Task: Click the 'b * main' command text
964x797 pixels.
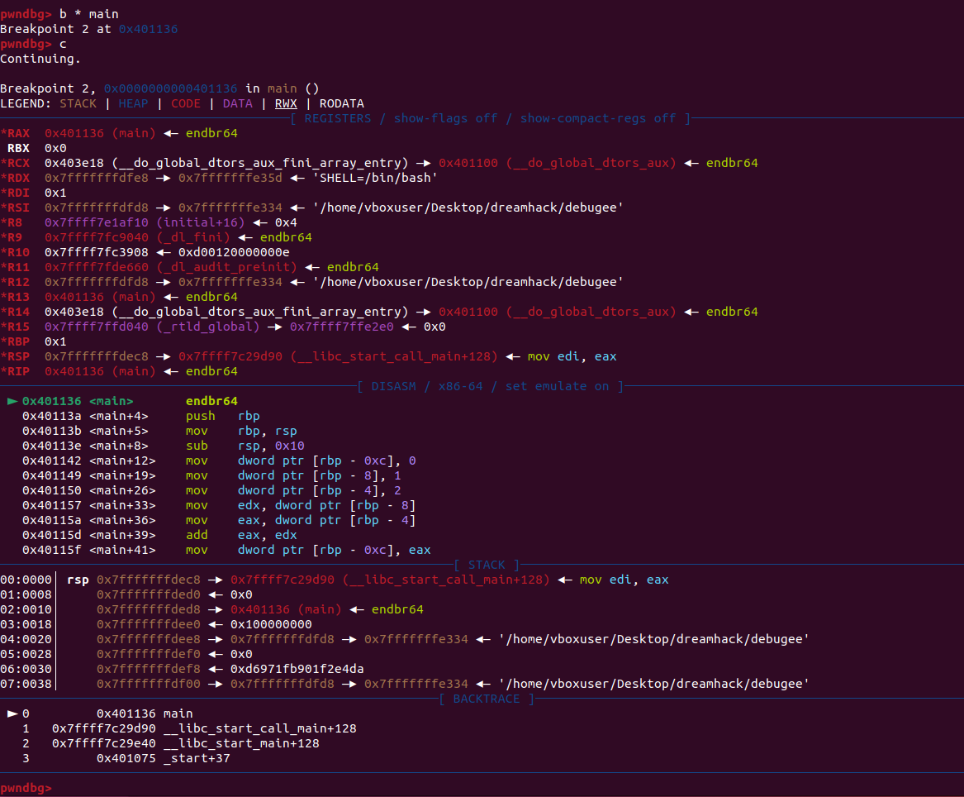Action: pyautogui.click(x=89, y=14)
